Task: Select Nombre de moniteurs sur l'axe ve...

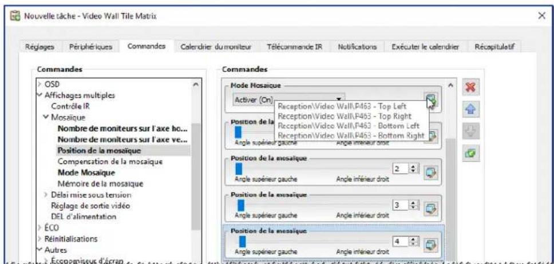Action: [x=122, y=140]
